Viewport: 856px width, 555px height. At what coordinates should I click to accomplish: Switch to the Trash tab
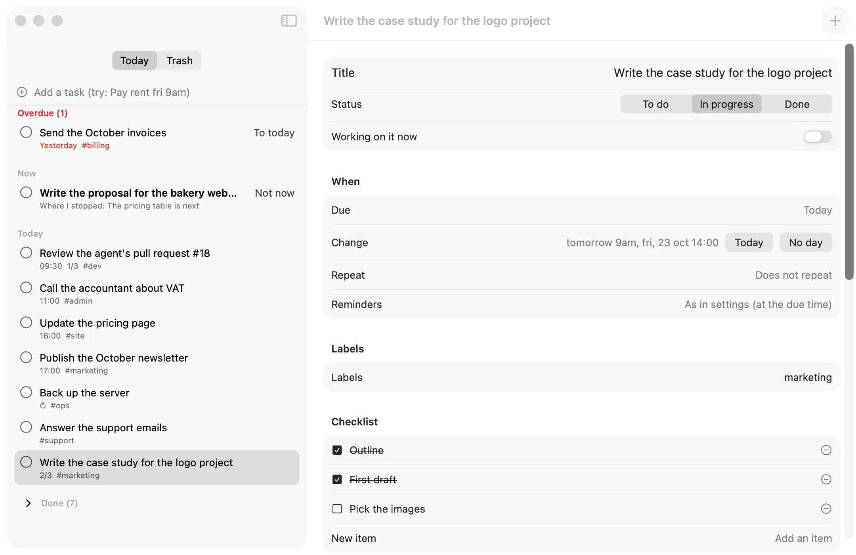coord(180,61)
